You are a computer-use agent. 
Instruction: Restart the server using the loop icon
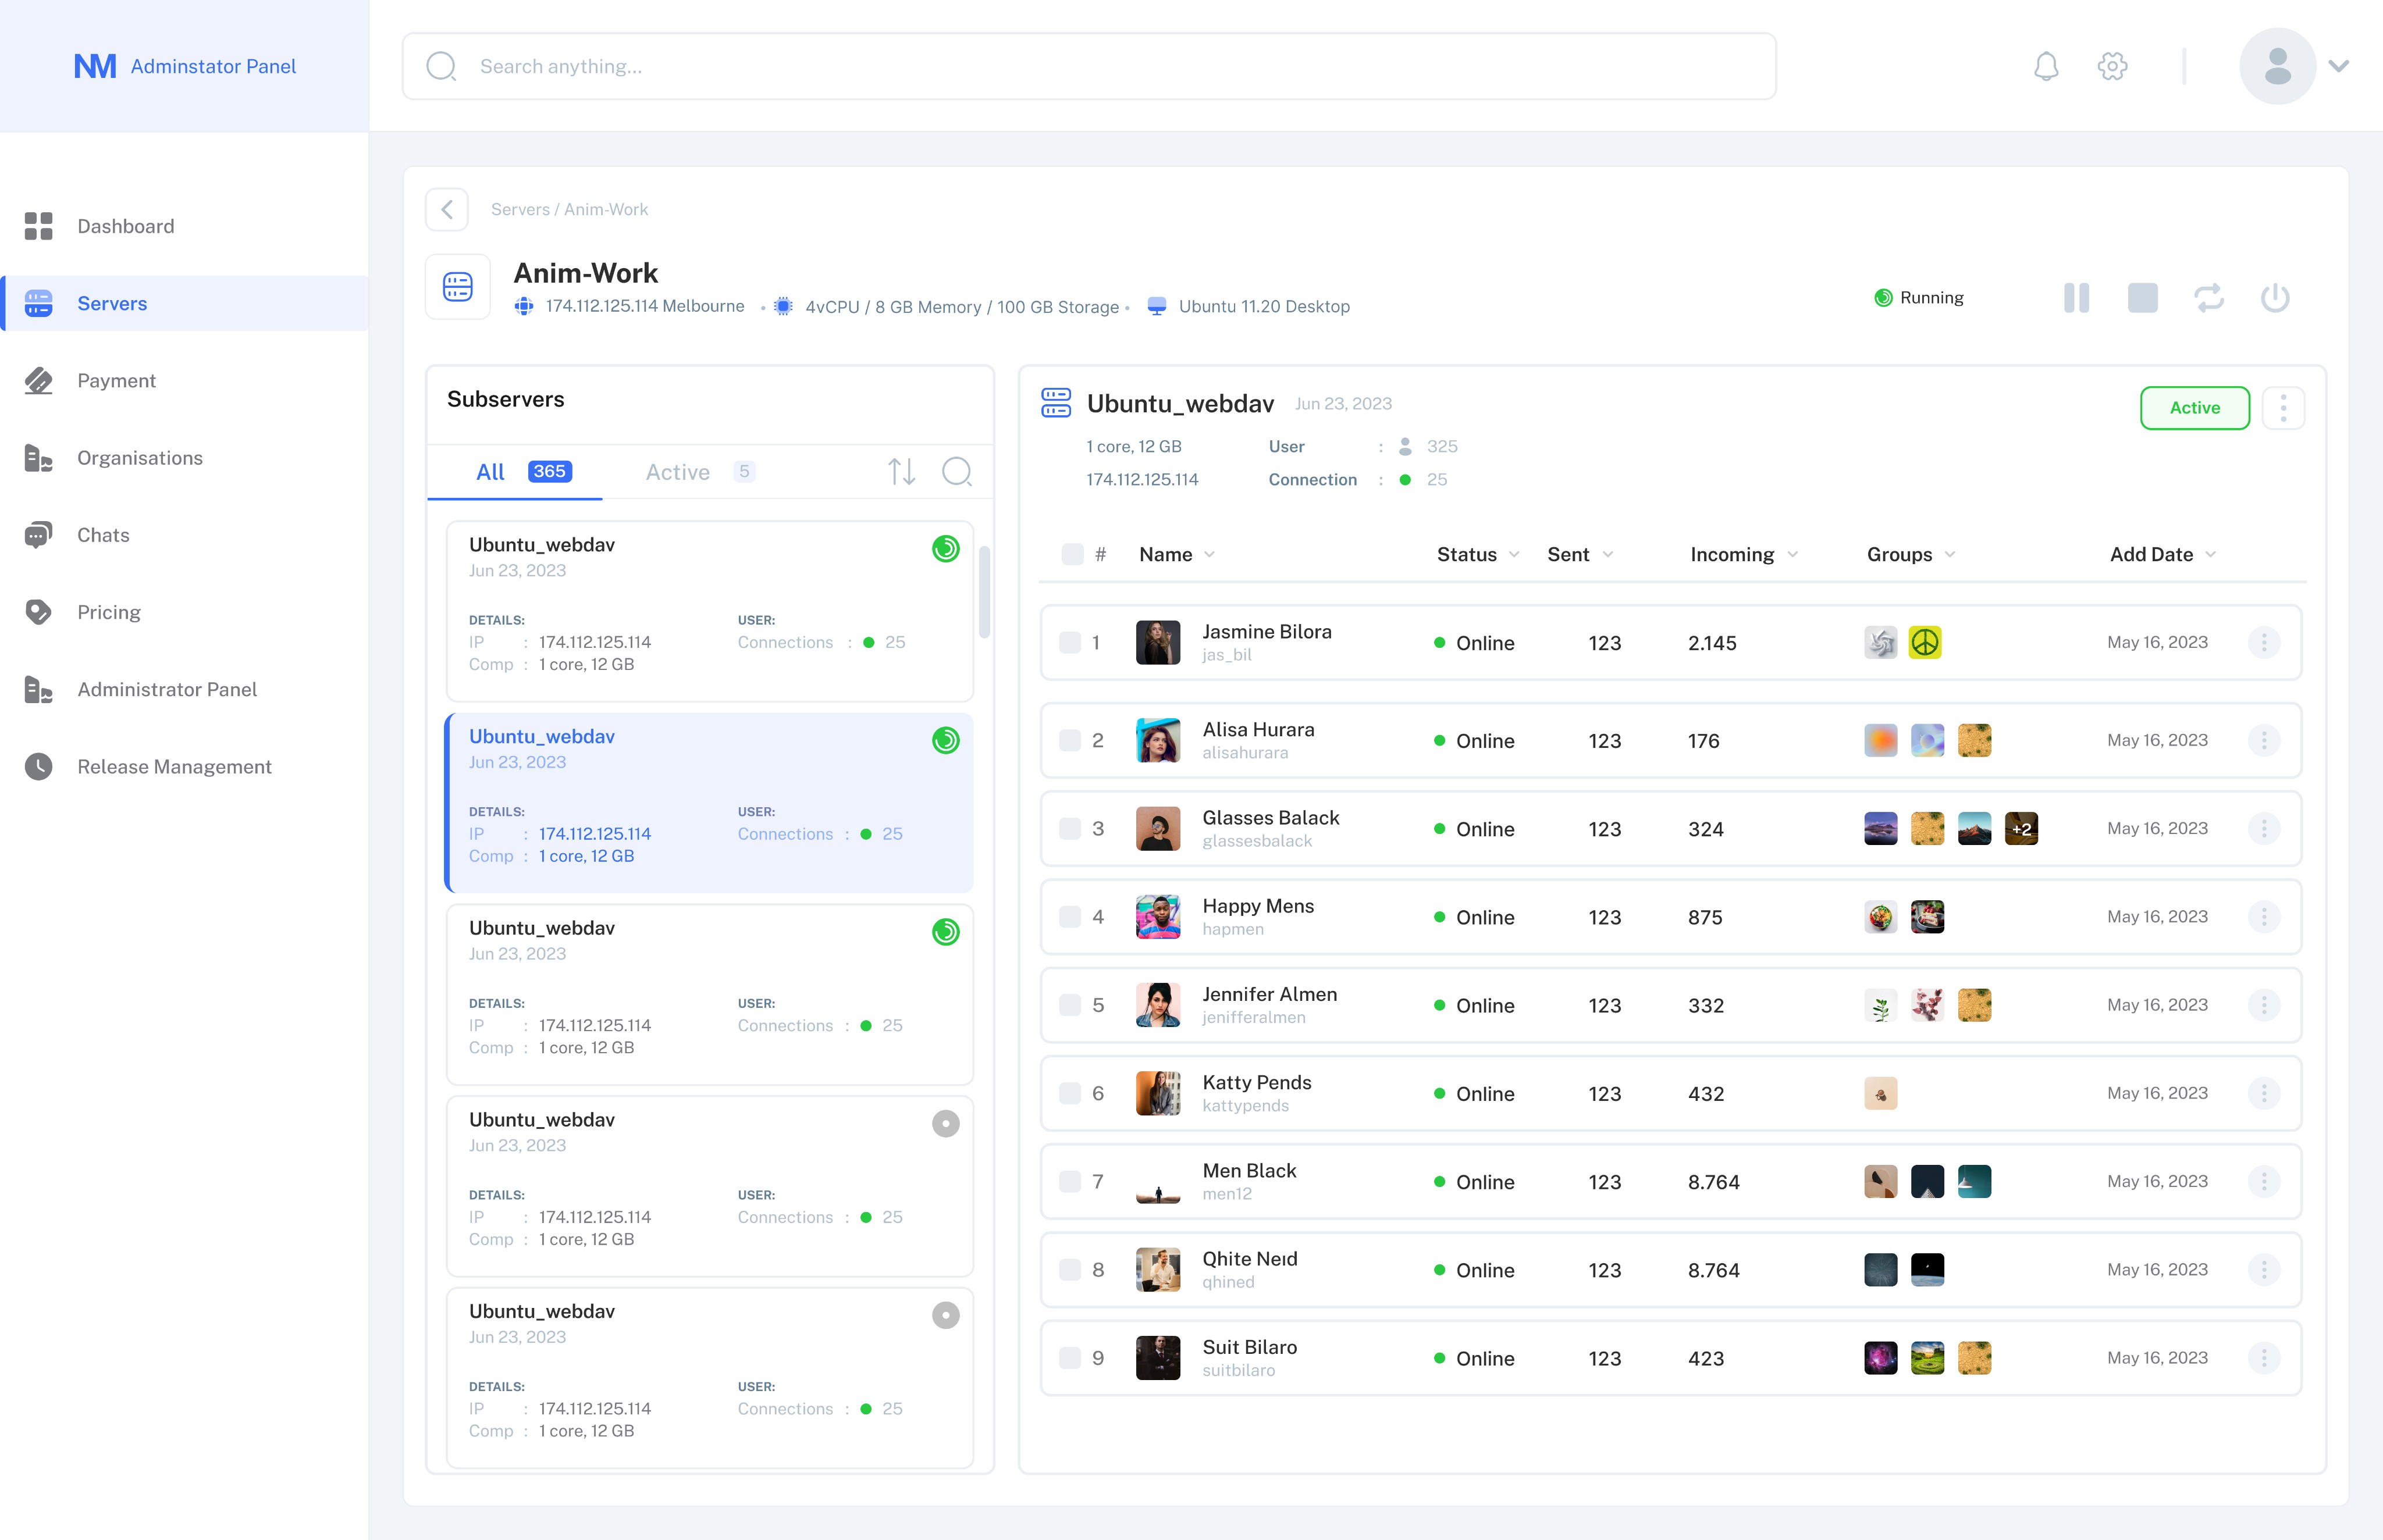tap(2209, 297)
